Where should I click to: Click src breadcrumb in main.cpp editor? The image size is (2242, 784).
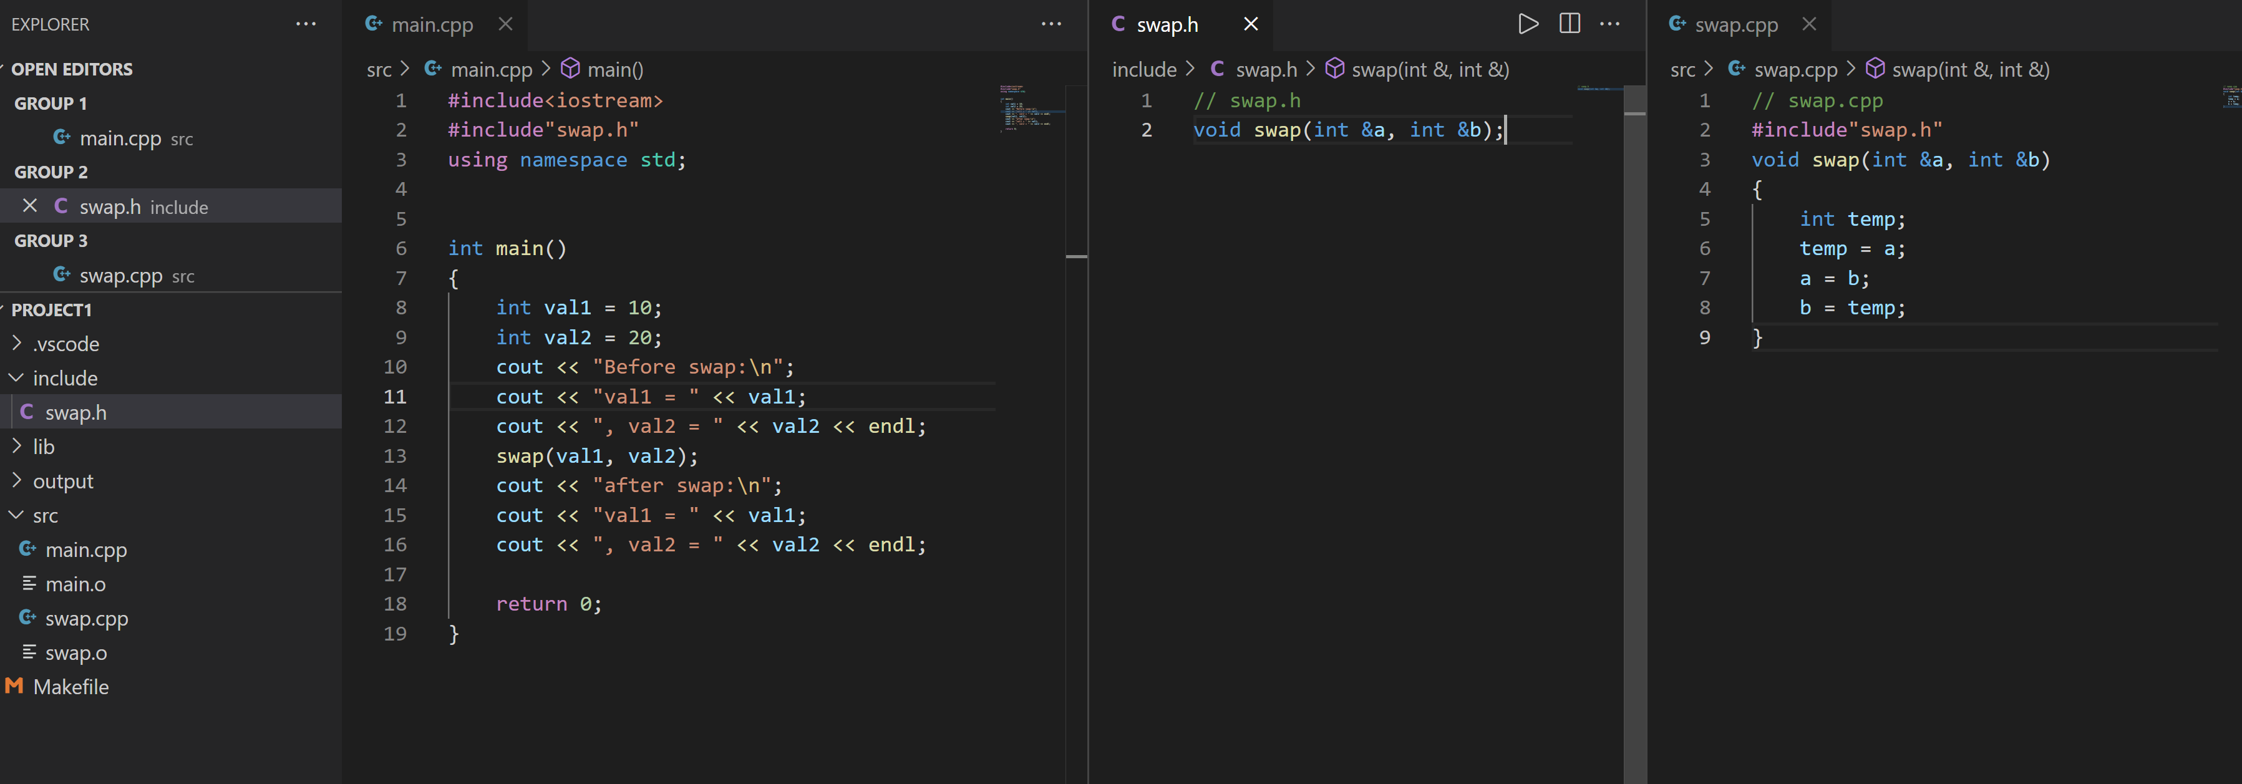click(379, 70)
